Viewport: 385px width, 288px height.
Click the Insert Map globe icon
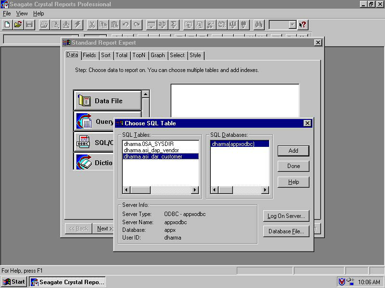[244, 25]
